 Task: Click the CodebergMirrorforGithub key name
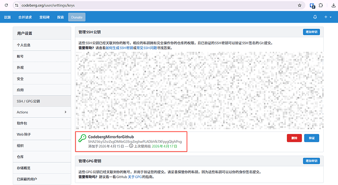coord(111,137)
